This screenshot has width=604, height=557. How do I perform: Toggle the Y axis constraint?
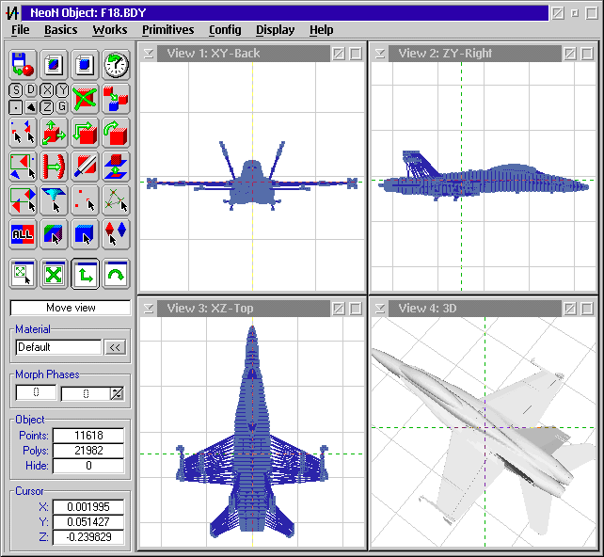click(x=62, y=90)
